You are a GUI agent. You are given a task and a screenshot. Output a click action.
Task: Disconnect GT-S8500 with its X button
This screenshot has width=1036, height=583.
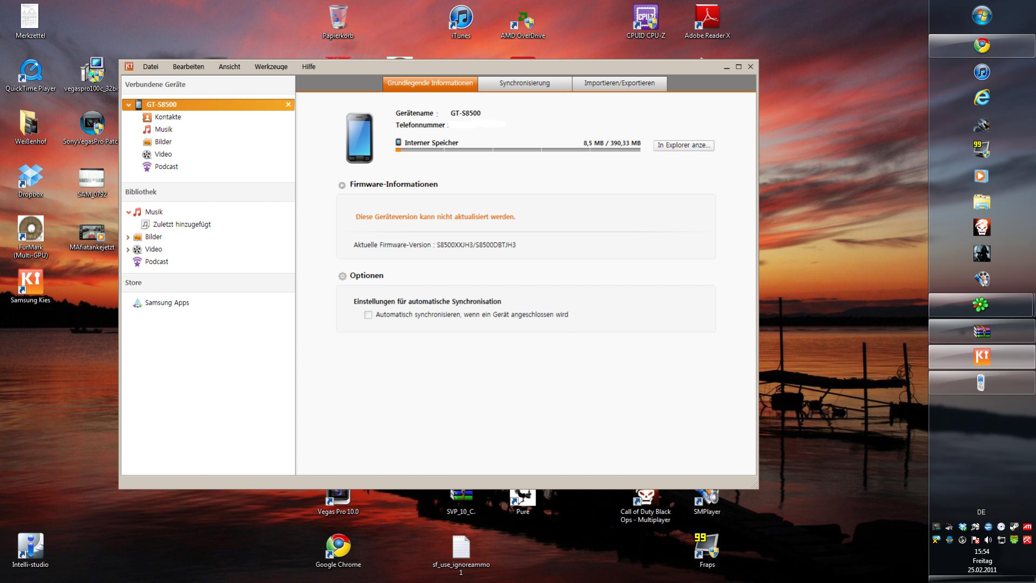pos(288,104)
